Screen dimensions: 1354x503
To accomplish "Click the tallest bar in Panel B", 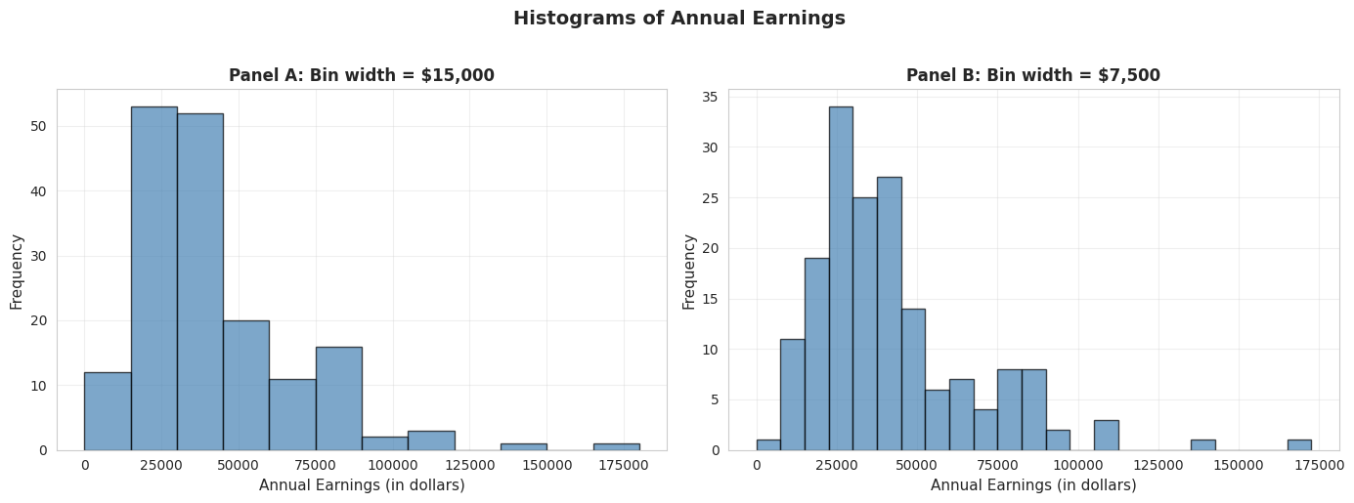I will click(840, 278).
